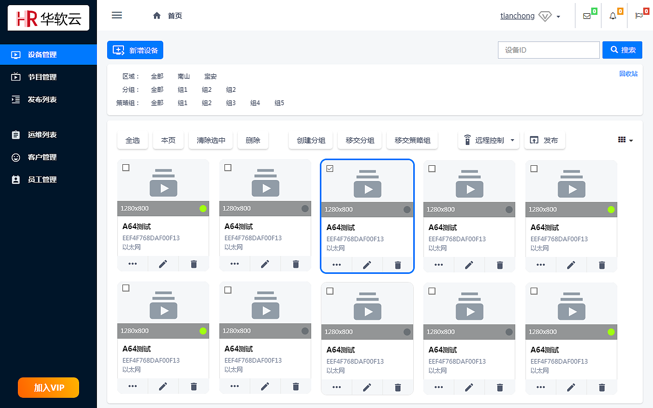Click the blue 搜索 button
The height and width of the screenshot is (408, 653).
[x=622, y=50]
